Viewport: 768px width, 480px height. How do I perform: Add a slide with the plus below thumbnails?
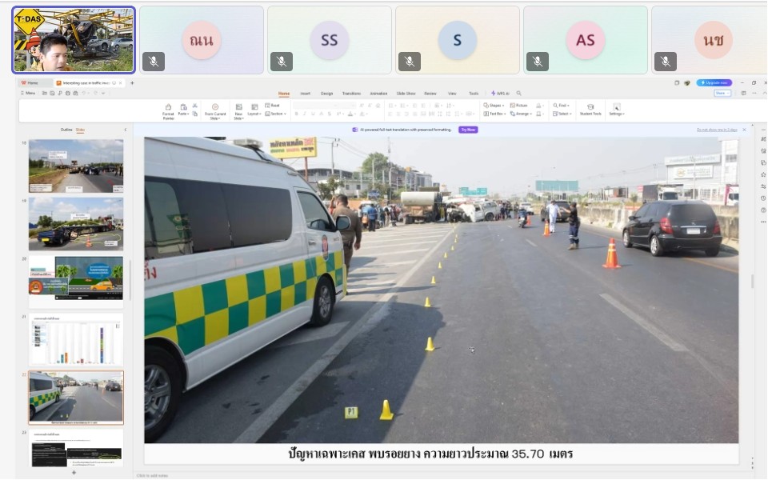click(x=74, y=473)
